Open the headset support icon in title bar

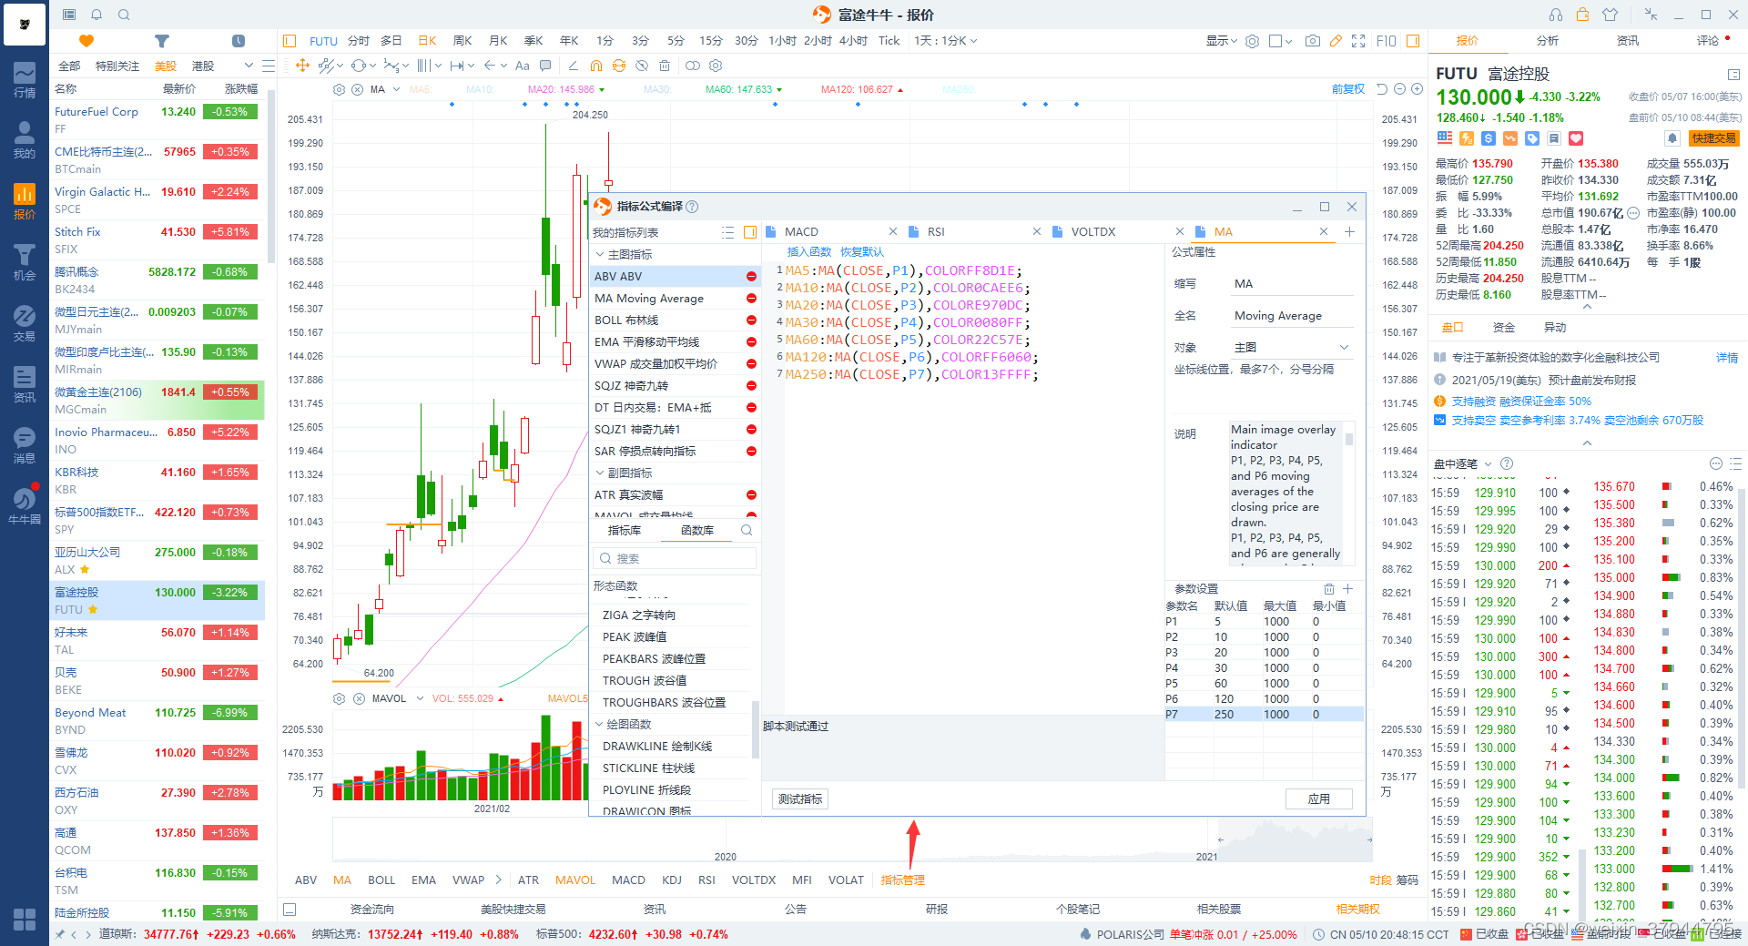coord(1556,15)
